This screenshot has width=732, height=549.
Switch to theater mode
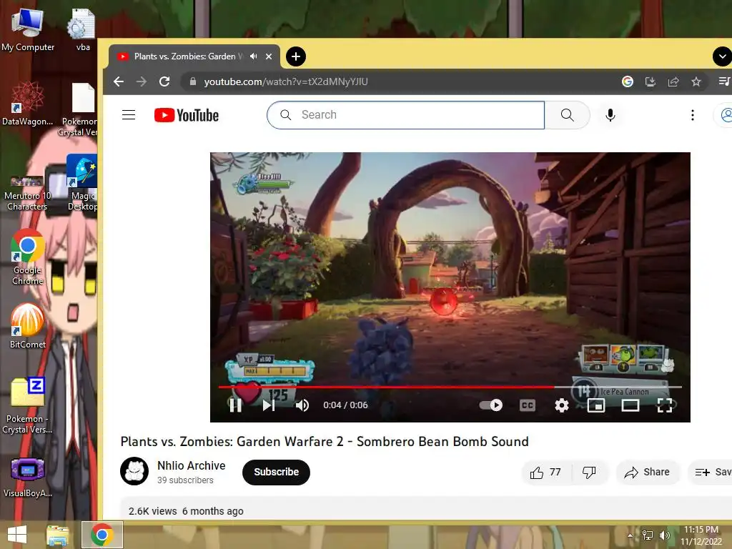click(x=630, y=405)
